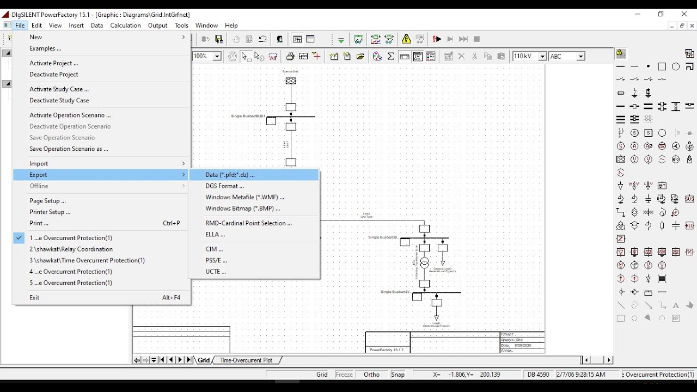This screenshot has height=392, width=697.
Task: Click Page Setup in File menu
Action: [102, 201]
